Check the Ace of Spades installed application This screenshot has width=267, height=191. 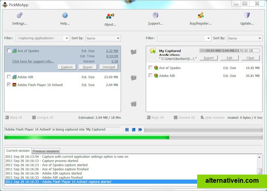pyautogui.click(x=9, y=51)
